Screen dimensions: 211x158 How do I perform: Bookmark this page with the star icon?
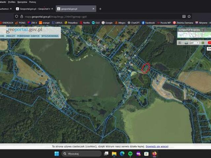pos(189,16)
